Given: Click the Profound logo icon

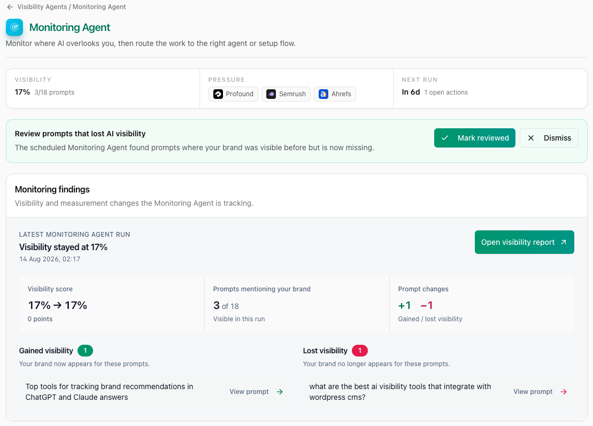Looking at the screenshot, I should 218,94.
